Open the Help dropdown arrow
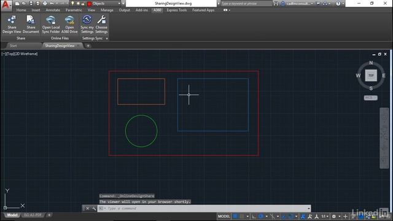Viewport: 393px width, 221px height. (343, 4)
